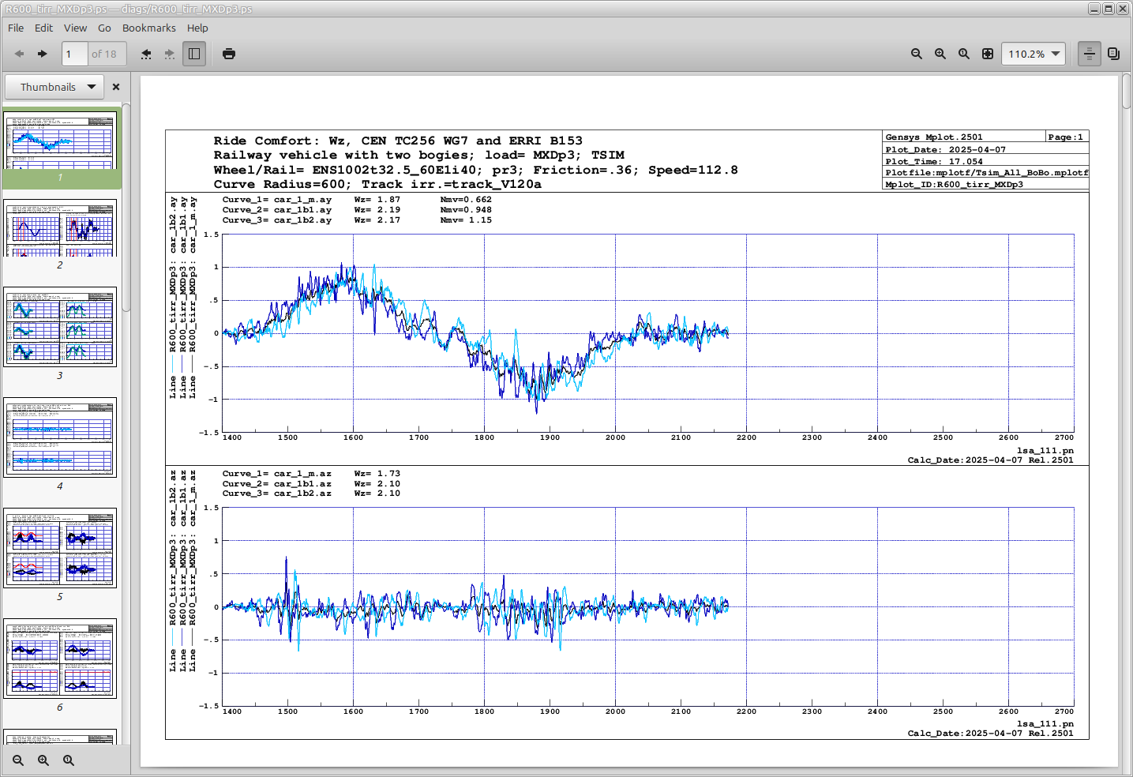Click the 'Gensys Mplot.2501' header cell

pos(934,137)
